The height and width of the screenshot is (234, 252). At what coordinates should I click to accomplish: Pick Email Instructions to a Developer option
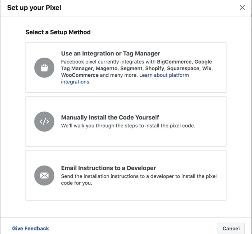click(x=108, y=168)
